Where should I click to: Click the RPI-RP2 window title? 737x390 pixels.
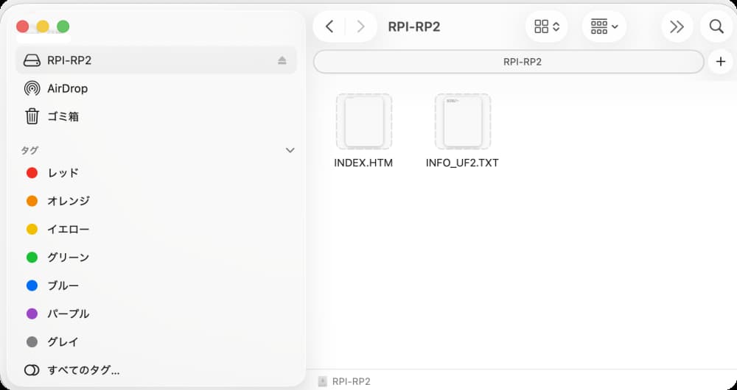click(414, 26)
